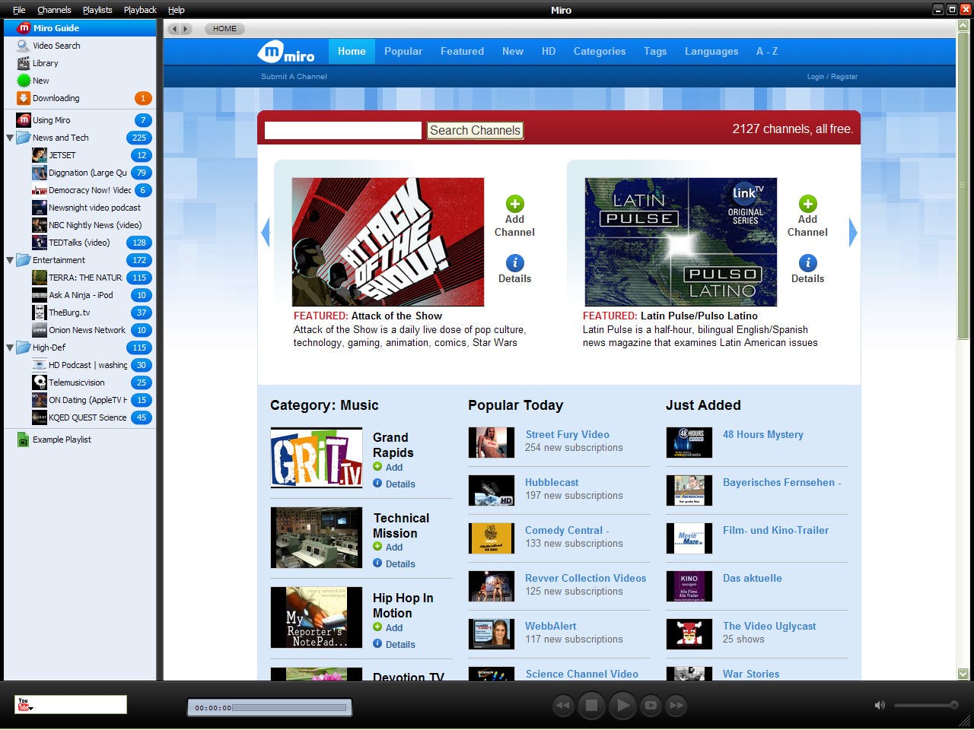View Details for Latin Pulse
The image size is (974, 730).
click(x=807, y=269)
